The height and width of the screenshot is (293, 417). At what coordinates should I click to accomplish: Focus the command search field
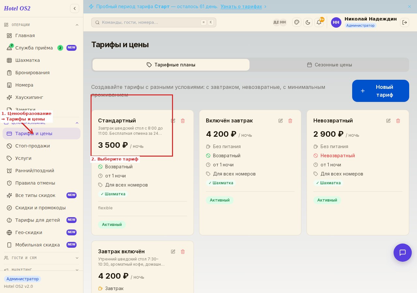pyautogui.click(x=154, y=22)
